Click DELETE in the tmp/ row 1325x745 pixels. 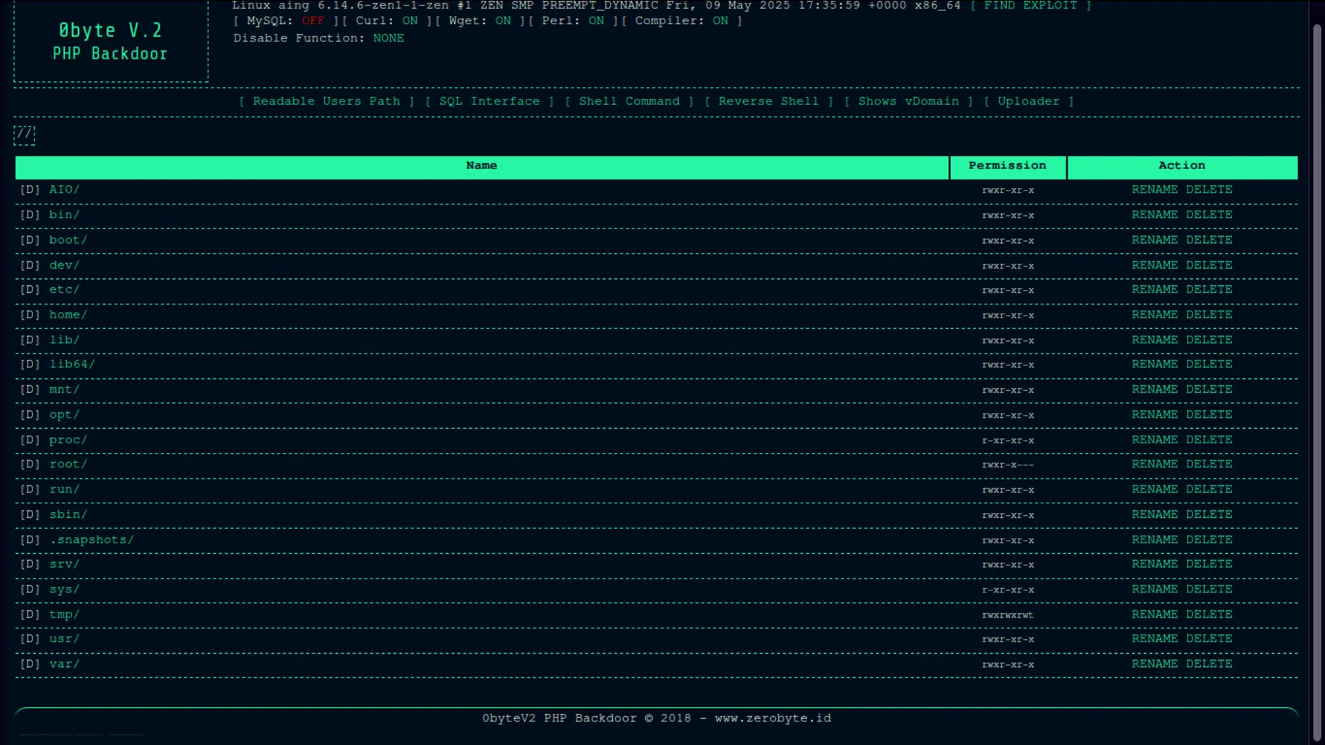point(1209,615)
